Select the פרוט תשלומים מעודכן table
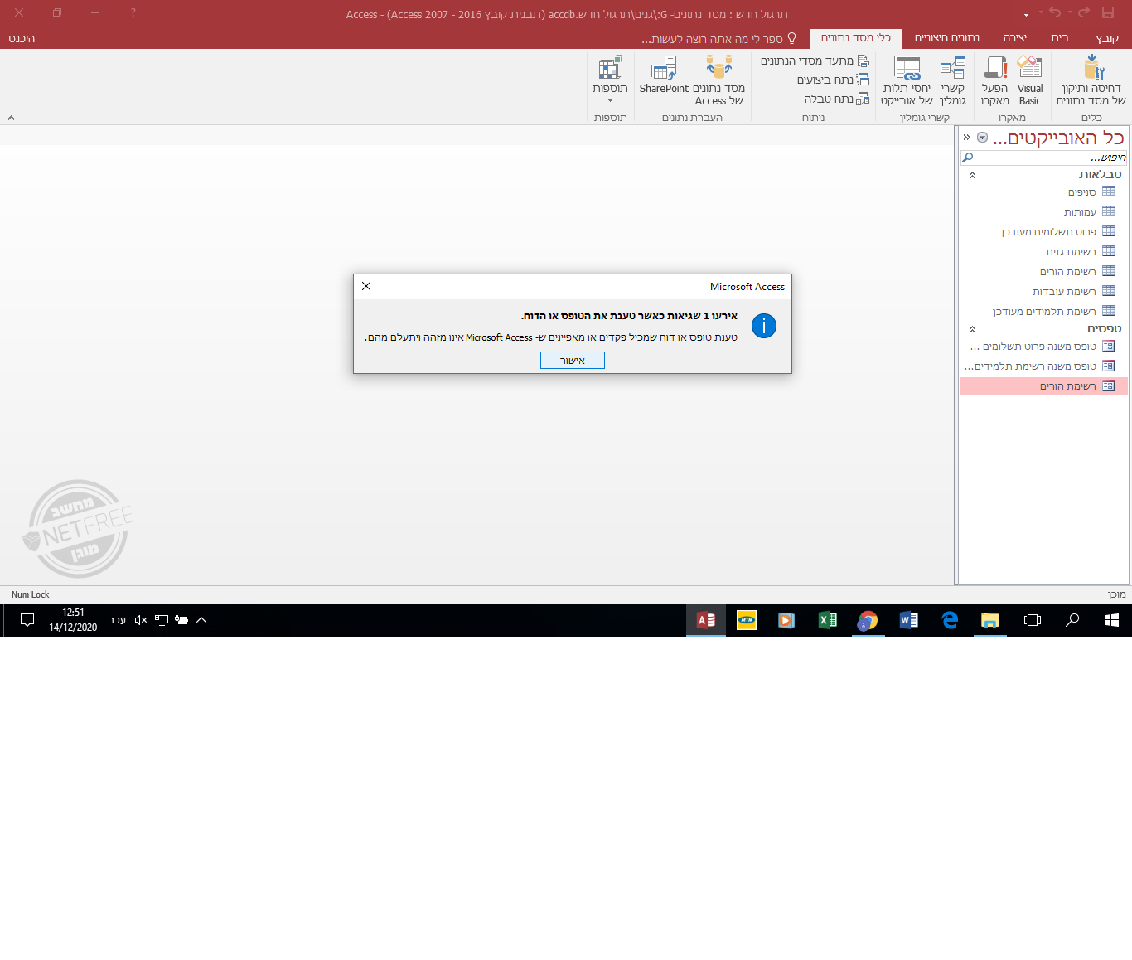Viewport: 1132px width, 960px height. (x=1043, y=231)
